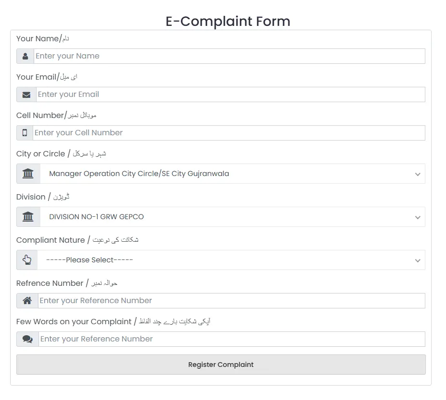The image size is (446, 400).
Task: Expand the Compliant Nature selection list
Action: point(231,260)
